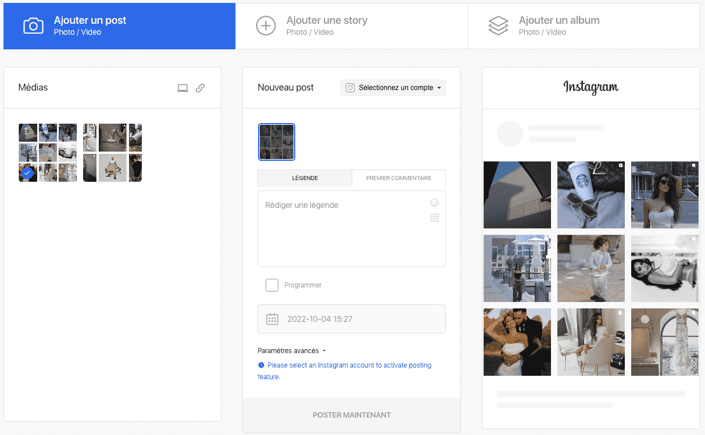Select the six-photo collage media thumbnail

112,153
